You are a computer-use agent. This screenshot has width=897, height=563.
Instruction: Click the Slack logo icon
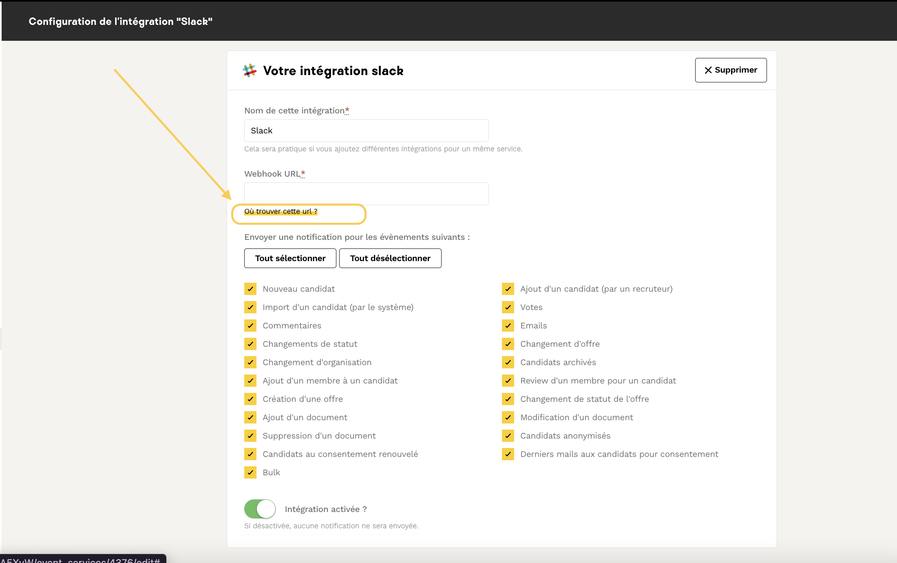tap(250, 71)
